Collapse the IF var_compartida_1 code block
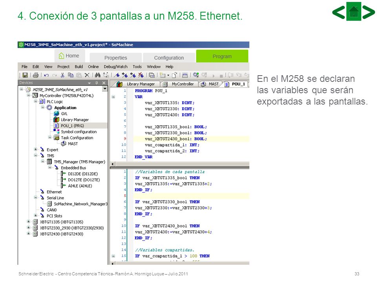The image size is (377, 282). pyautogui.click(x=113, y=256)
